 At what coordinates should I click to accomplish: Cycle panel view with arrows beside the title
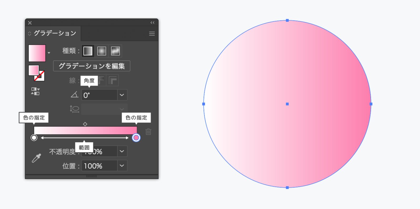[x=29, y=34]
